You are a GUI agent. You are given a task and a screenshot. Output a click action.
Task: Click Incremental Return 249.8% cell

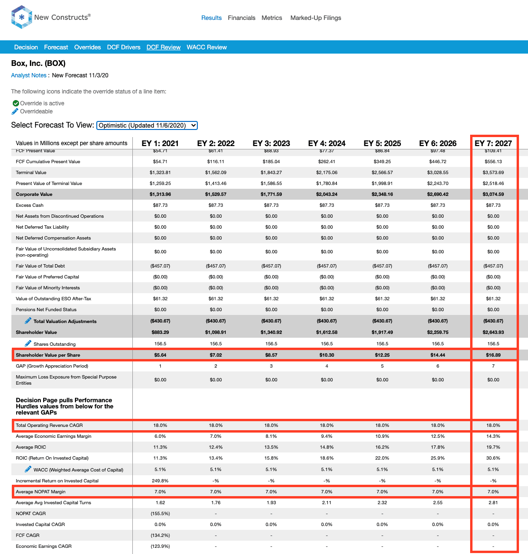160,480
